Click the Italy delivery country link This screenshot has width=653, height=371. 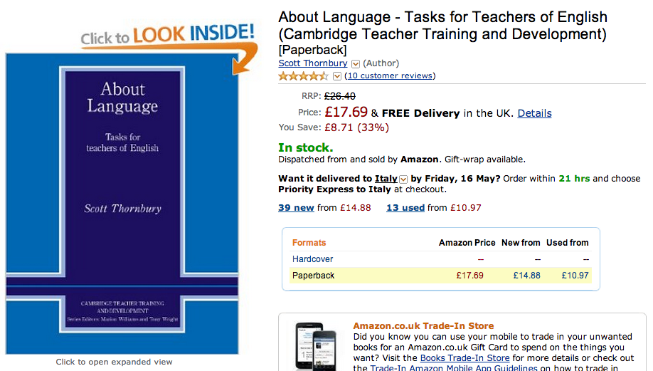click(386, 179)
